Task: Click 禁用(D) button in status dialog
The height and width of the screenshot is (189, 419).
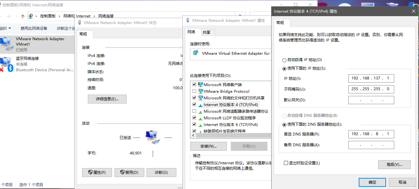Action: click(129, 172)
